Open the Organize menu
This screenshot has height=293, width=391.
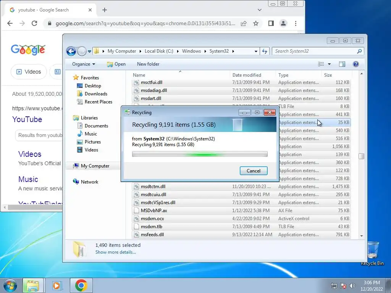(84, 64)
